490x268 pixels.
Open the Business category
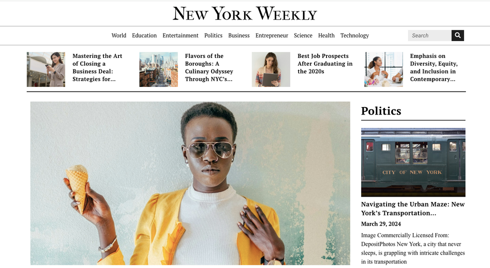(x=239, y=35)
